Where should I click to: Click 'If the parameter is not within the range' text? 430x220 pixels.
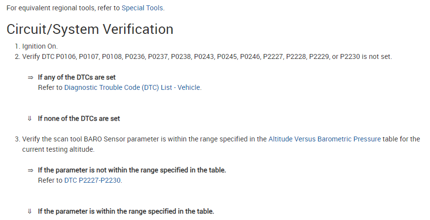[132, 170]
